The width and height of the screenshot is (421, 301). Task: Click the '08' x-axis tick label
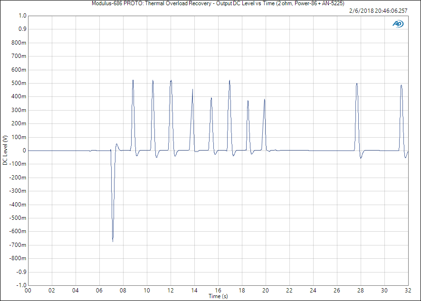pyautogui.click(x=123, y=290)
